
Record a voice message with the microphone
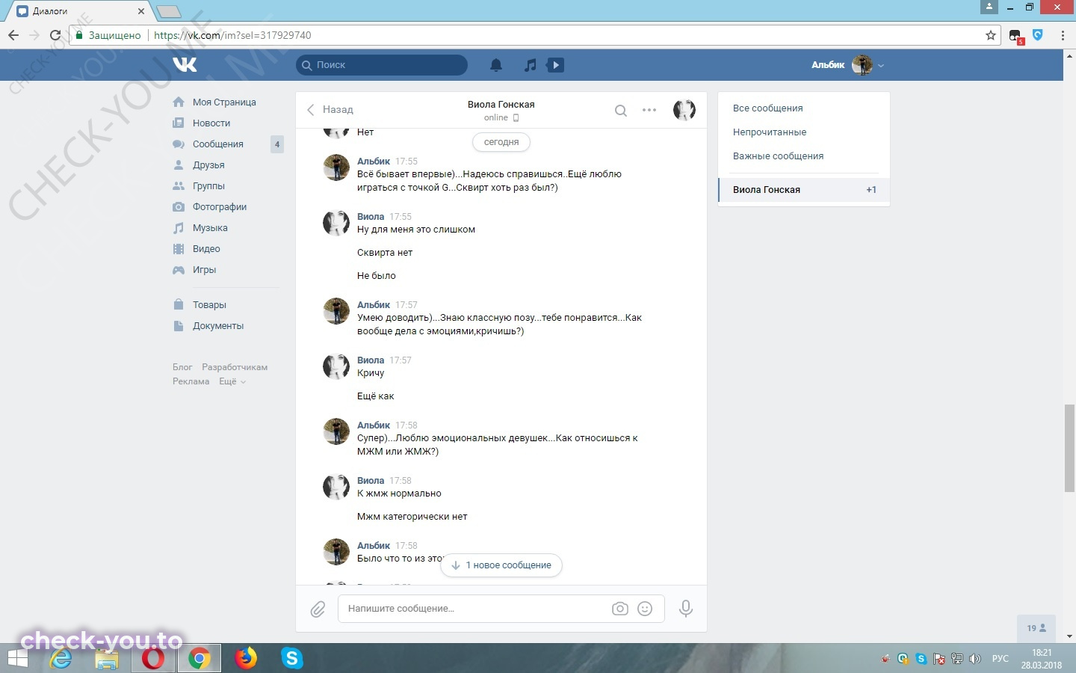click(x=685, y=609)
